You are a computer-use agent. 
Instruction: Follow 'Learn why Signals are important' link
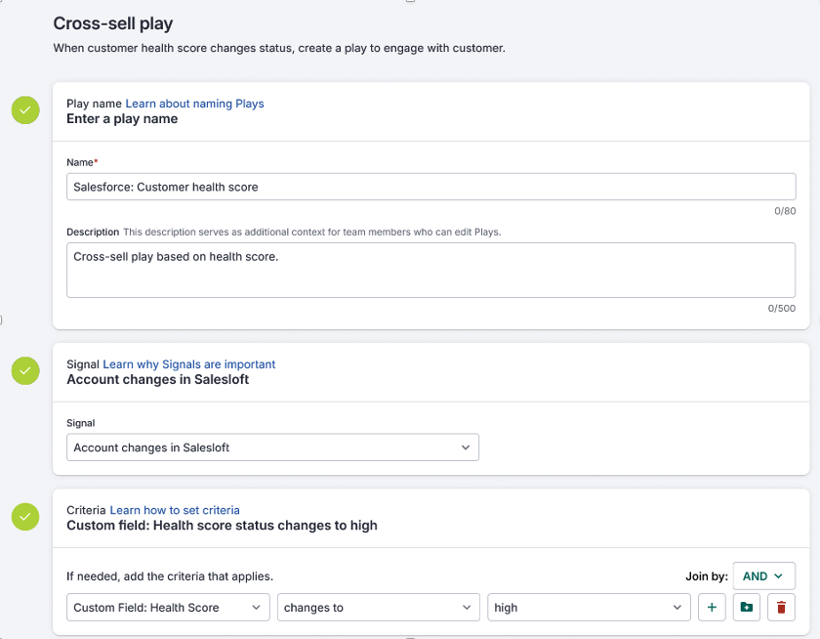pyautogui.click(x=189, y=364)
